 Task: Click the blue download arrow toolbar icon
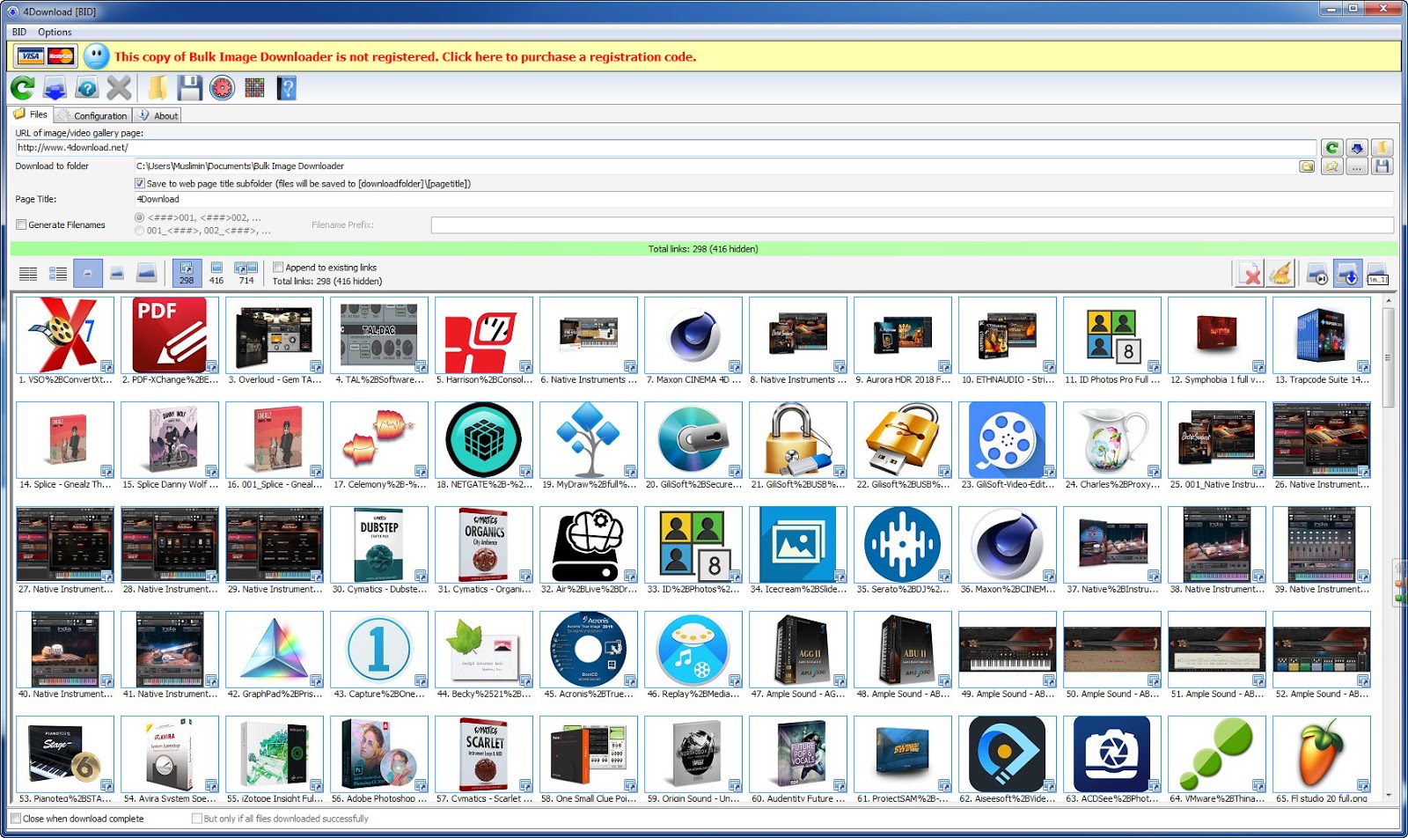click(55, 88)
